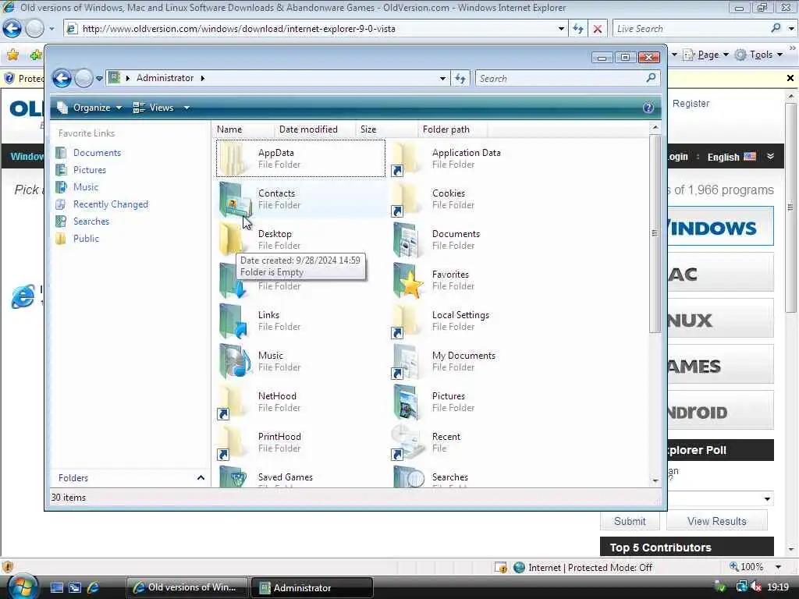Open the Saved Games folder icon

point(234,477)
